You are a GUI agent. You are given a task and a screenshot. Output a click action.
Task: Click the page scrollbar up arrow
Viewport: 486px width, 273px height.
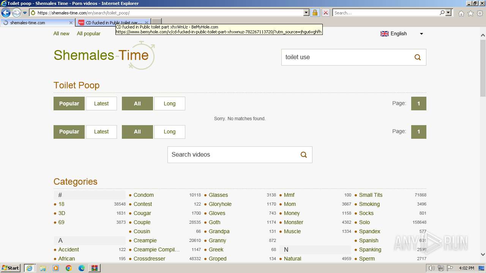[x=483, y=35]
